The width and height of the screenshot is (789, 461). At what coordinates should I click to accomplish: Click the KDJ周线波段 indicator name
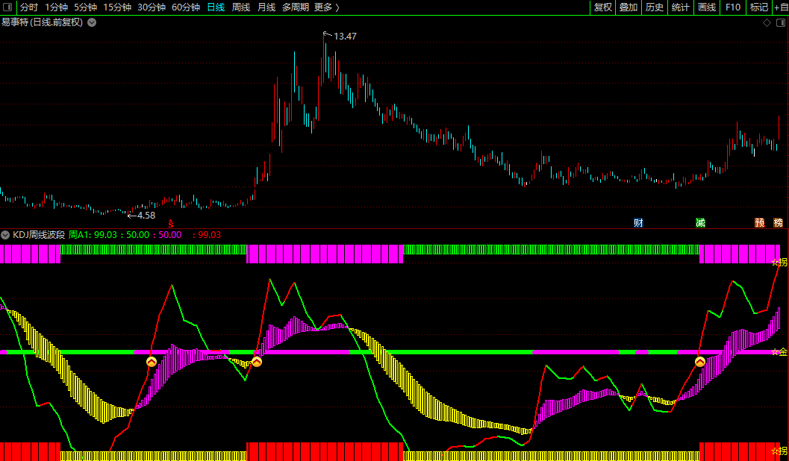click(x=39, y=235)
